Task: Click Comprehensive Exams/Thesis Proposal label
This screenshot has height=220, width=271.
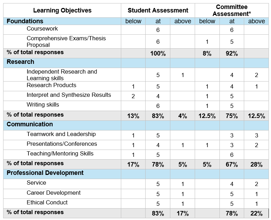Action: click(66, 42)
